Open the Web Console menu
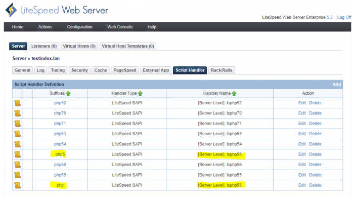354x197 pixels. (120, 27)
